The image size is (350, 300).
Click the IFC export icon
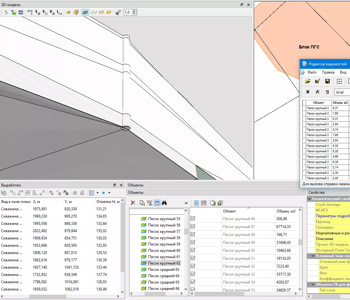coord(14,12)
